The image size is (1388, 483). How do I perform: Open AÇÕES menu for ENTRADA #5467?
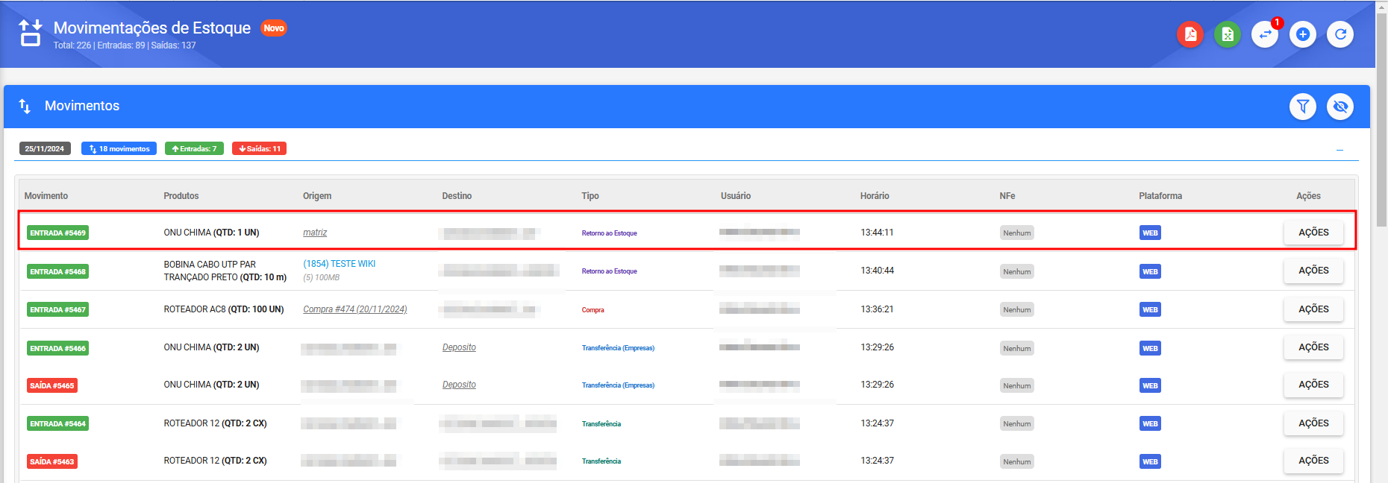pos(1313,309)
